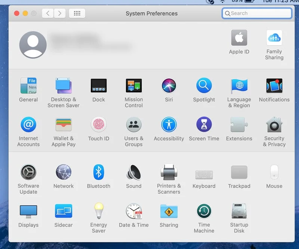Go forward with the right arrow button
Screen dimensions: 299x249
(x=59, y=13)
